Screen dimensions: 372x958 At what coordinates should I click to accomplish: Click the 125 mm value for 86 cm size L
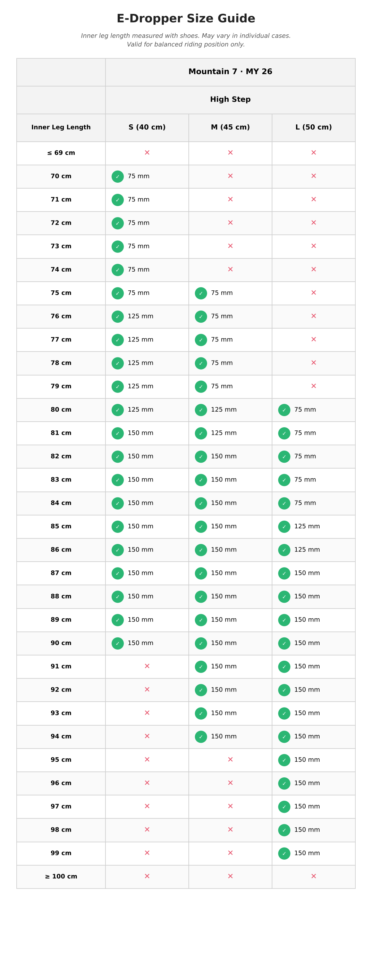point(307,550)
